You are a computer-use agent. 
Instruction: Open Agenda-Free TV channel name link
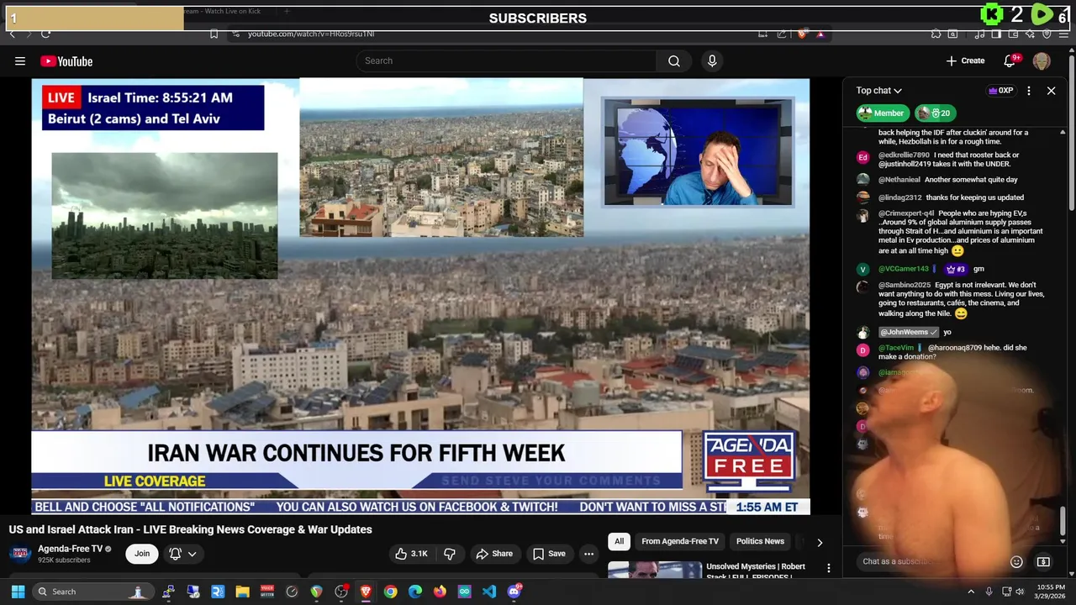(70, 549)
